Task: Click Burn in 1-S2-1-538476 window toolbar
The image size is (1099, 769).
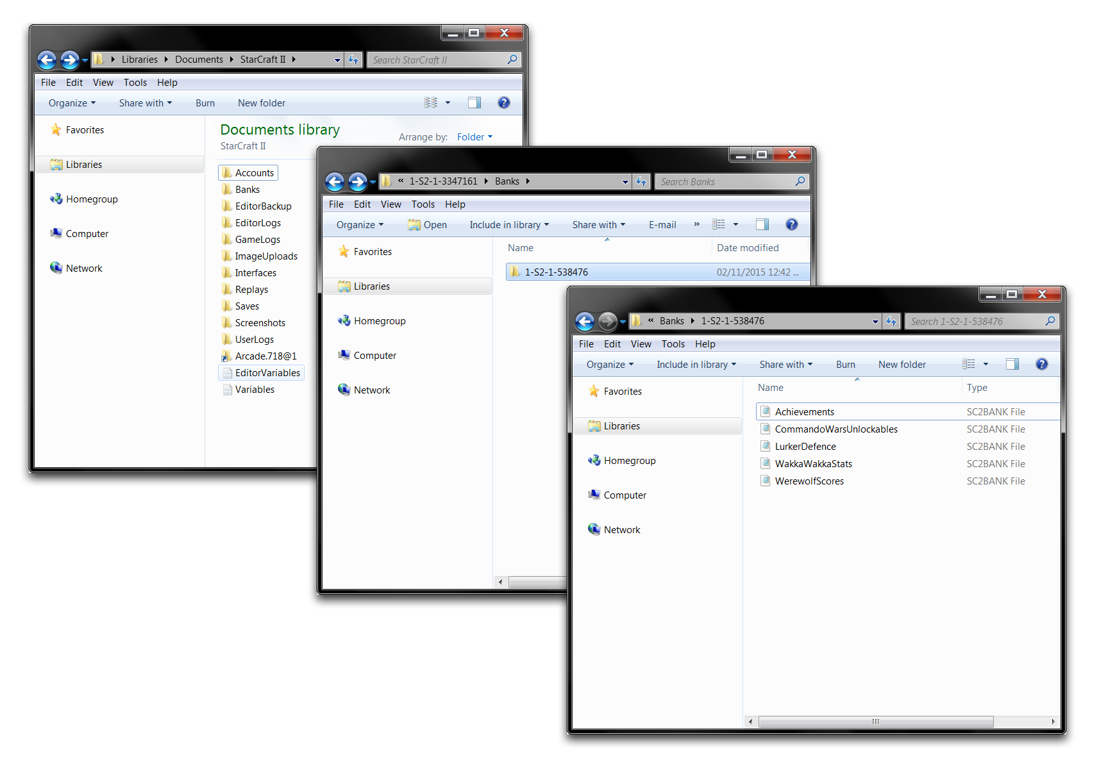Action: pos(846,364)
